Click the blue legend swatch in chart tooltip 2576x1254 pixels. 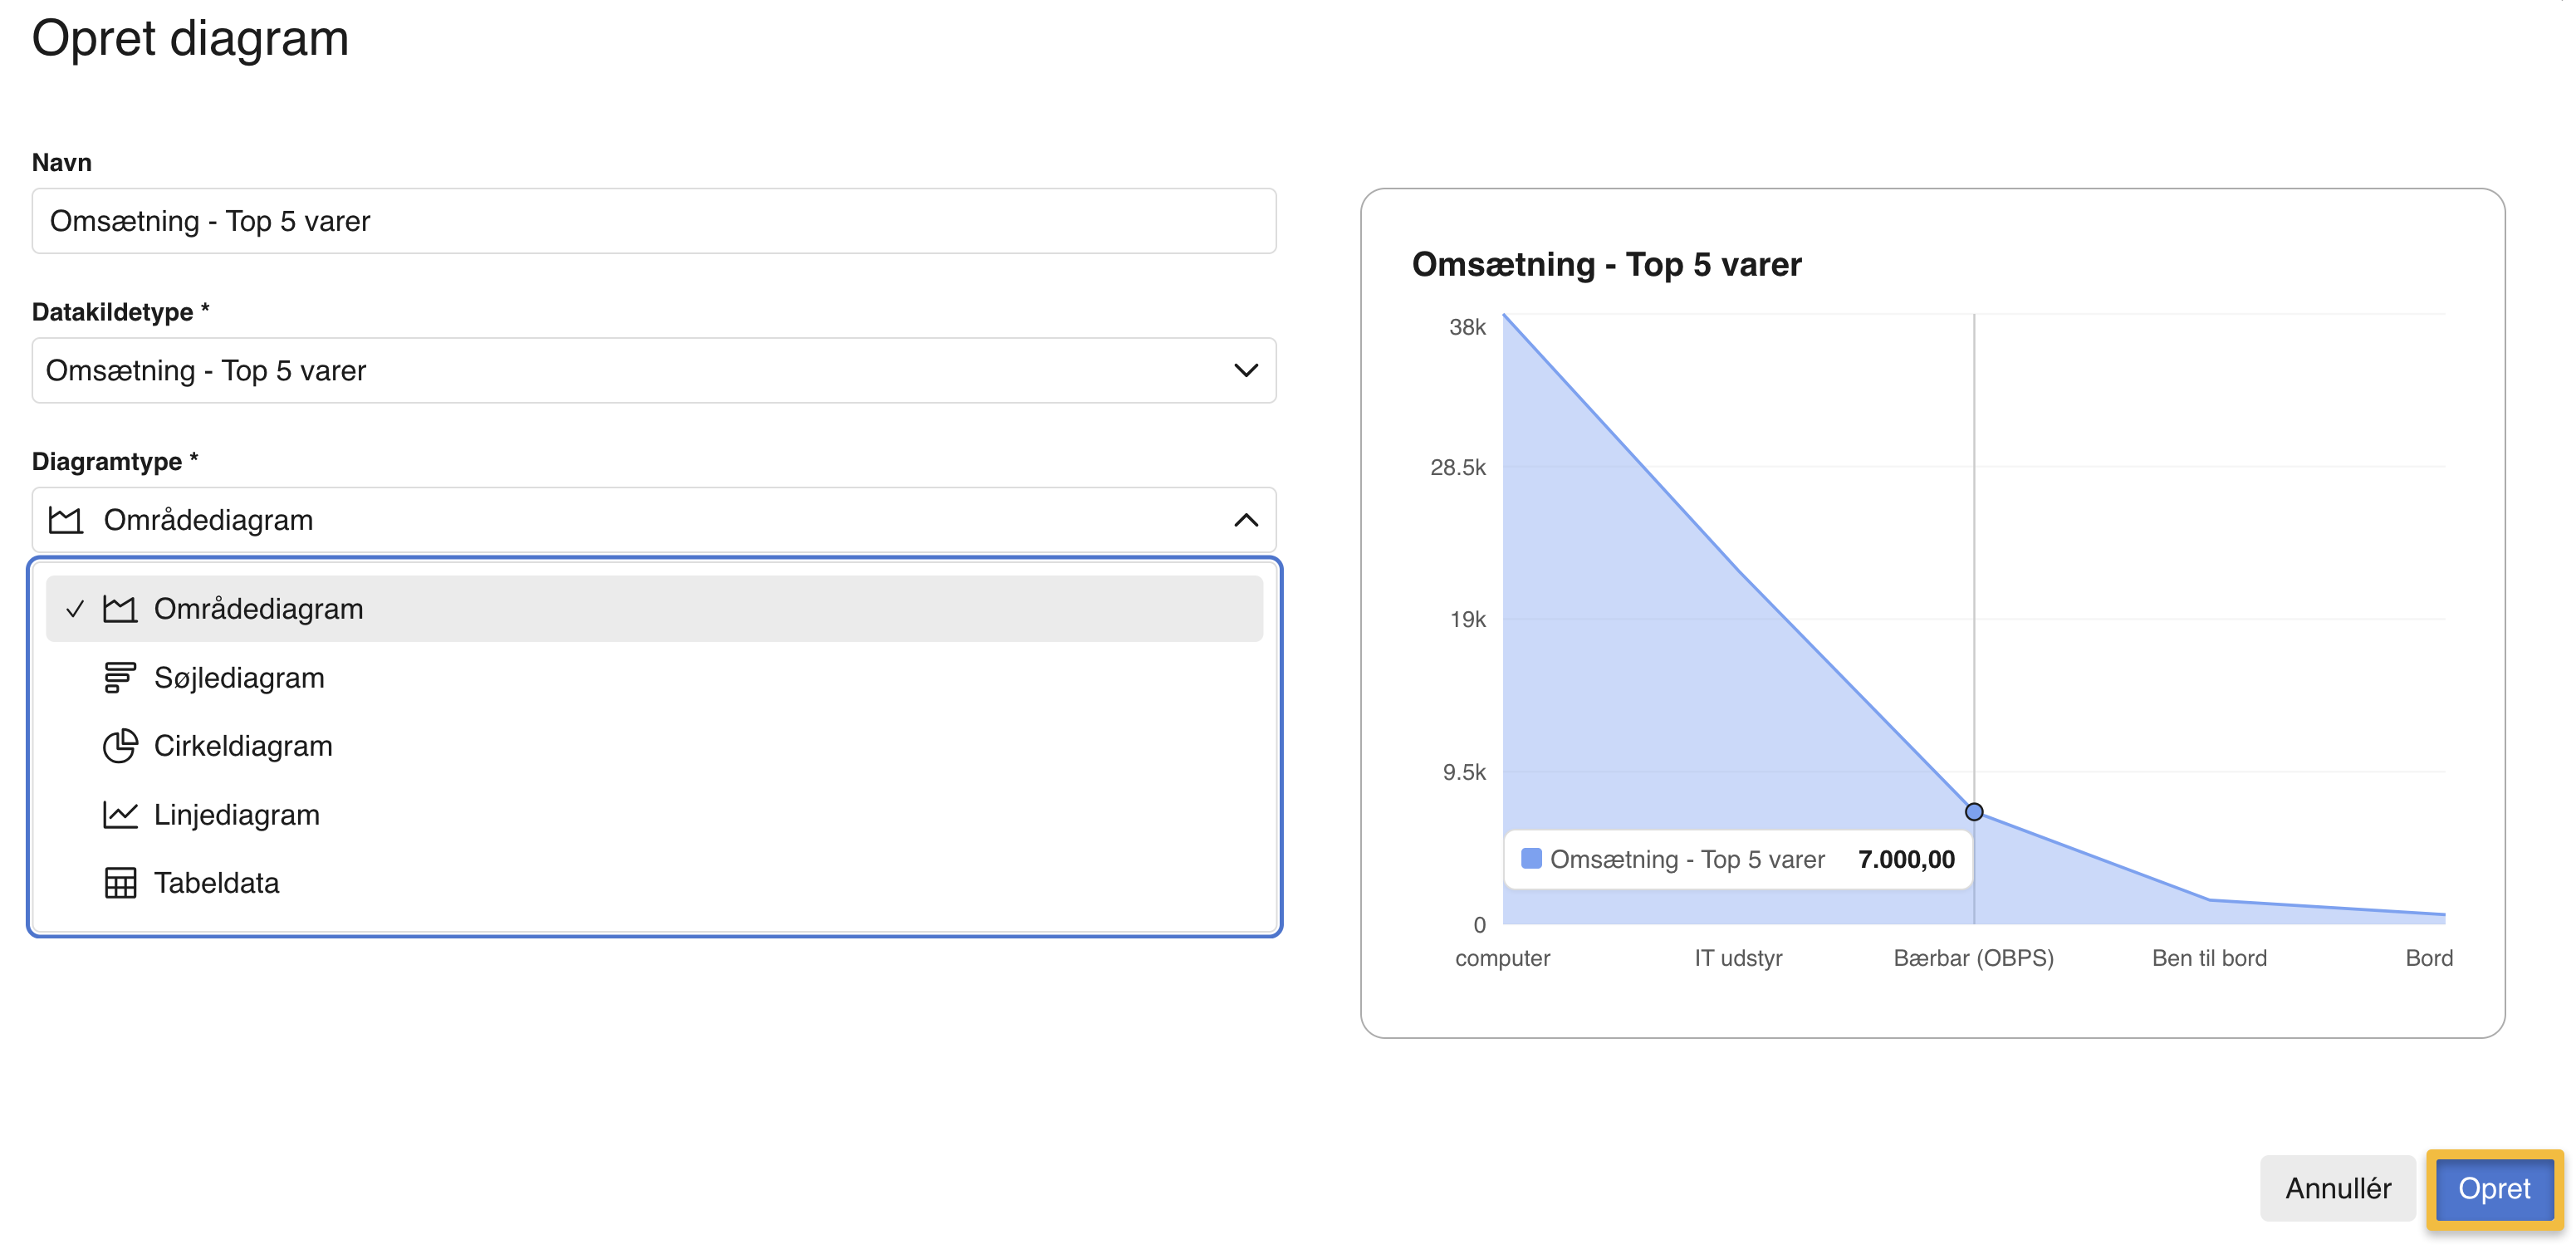[x=1531, y=859]
